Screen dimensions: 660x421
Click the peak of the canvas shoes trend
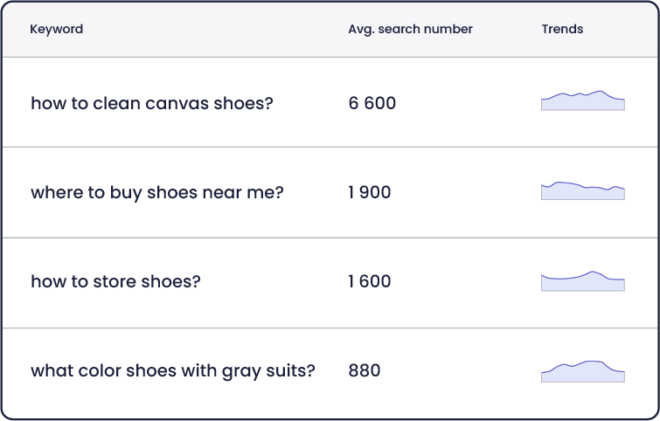tap(600, 91)
